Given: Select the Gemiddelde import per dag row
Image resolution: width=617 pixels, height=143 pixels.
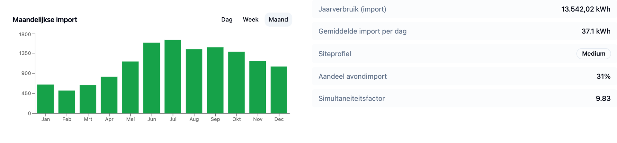Looking at the screenshot, I should tap(464, 31).
